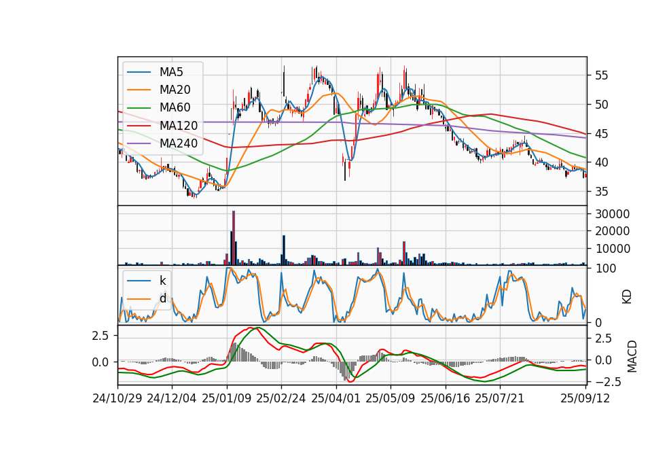The image size is (652, 469).
Task: Click the 55 price axis label
Action: click(x=601, y=75)
